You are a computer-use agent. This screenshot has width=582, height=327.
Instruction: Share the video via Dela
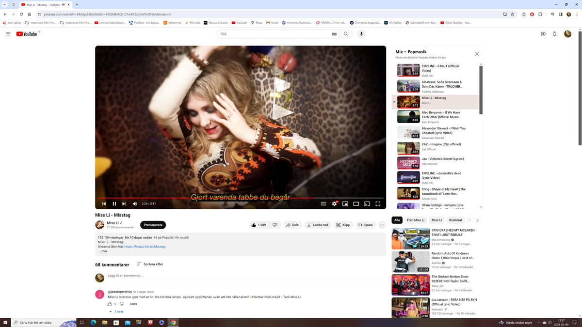point(292,225)
